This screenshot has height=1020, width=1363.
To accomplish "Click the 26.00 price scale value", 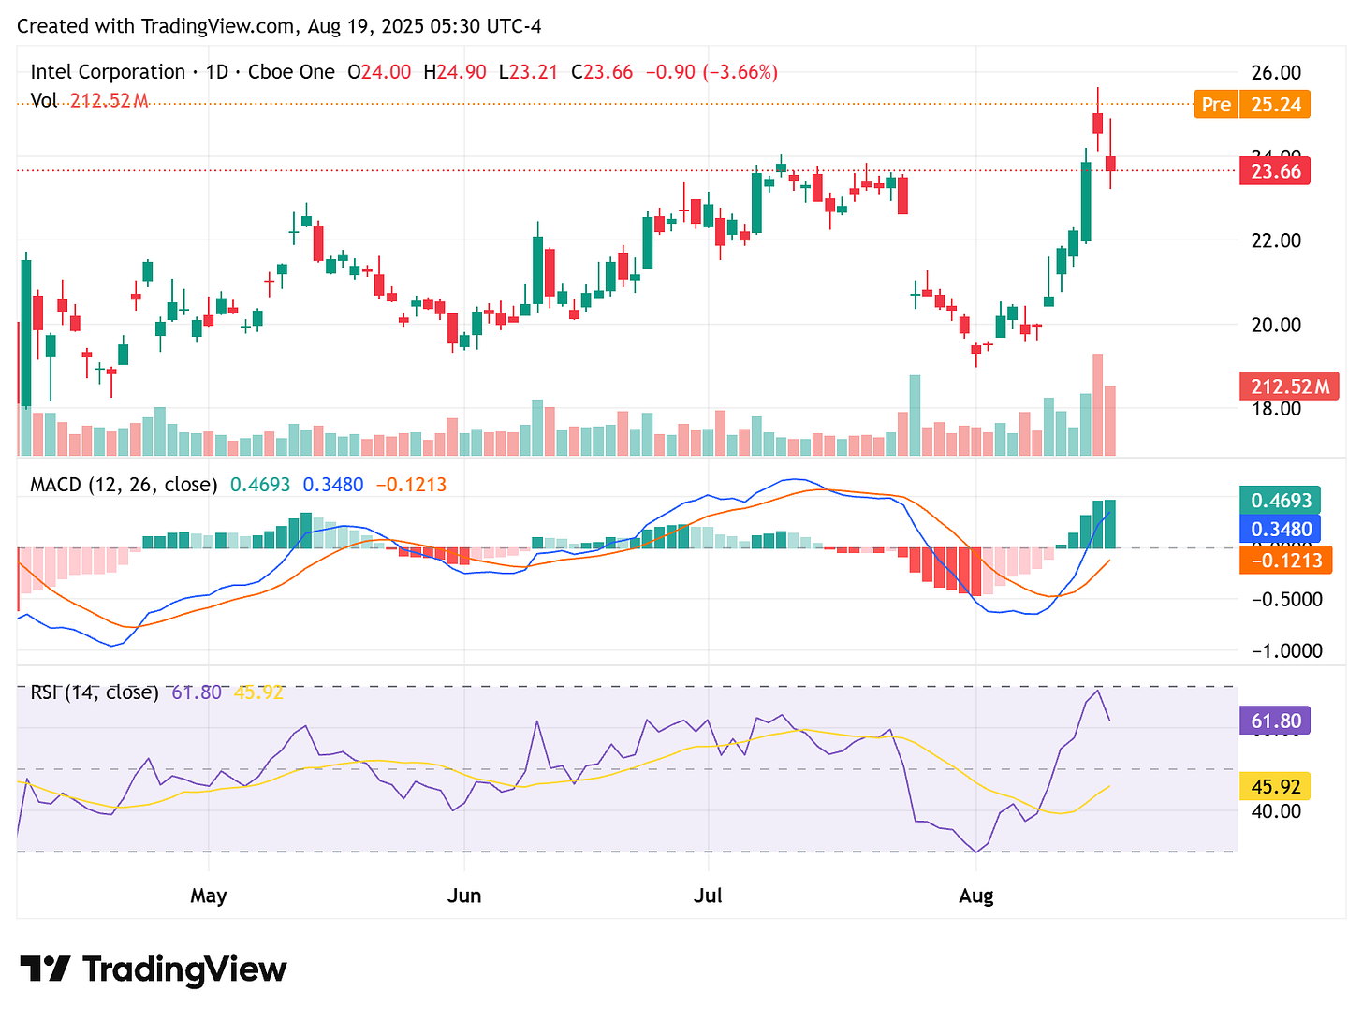I will pos(1279,71).
